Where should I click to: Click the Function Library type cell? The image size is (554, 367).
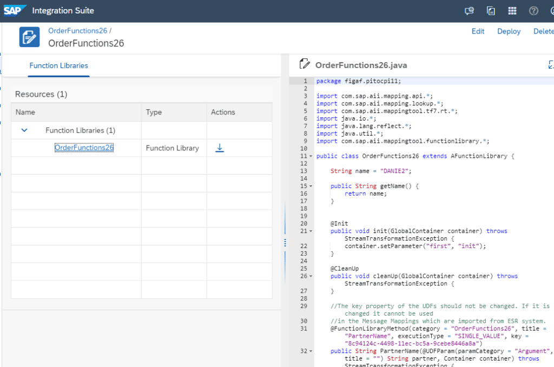point(173,148)
